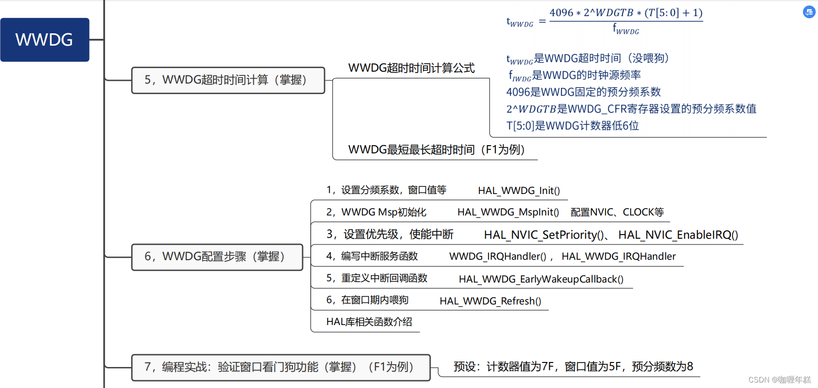Screen dimensions: 818x388
Task: Select node '5，WWDG超时时间计算（掌握）'
Action: [x=228, y=80]
